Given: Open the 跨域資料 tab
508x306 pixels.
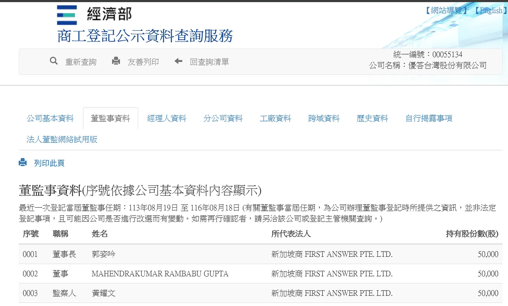Looking at the screenshot, I should [x=324, y=118].
